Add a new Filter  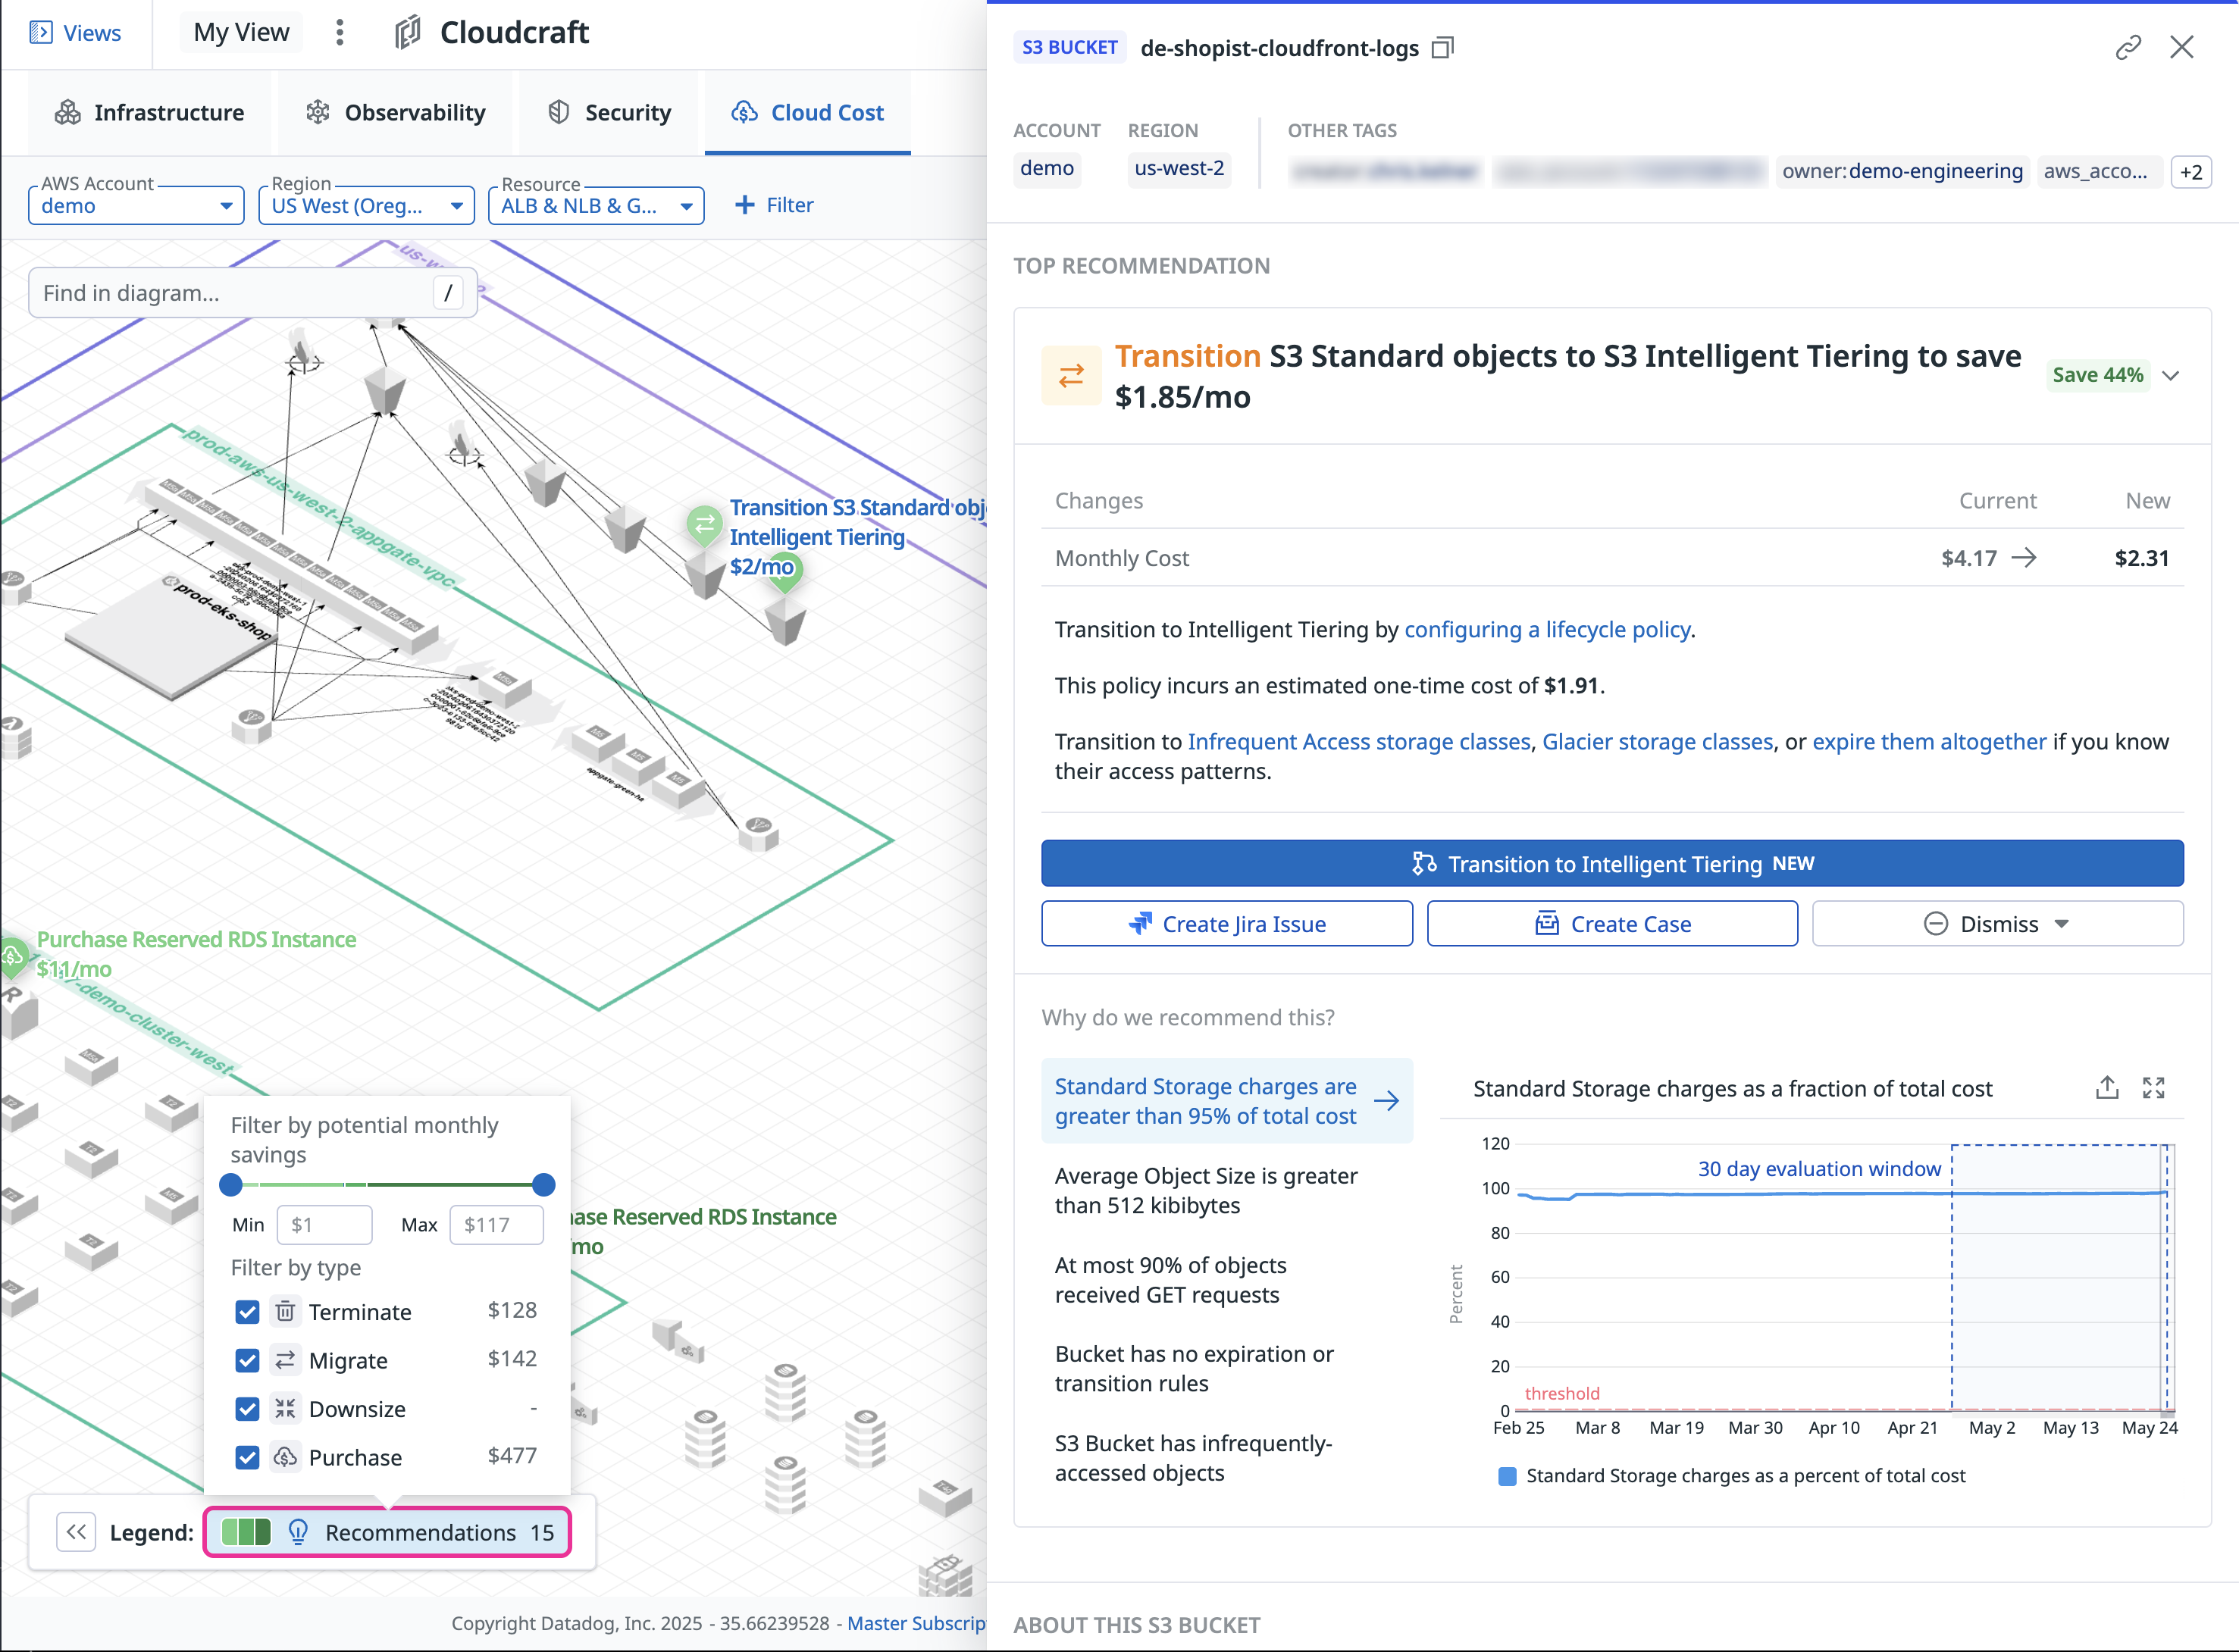click(x=774, y=205)
